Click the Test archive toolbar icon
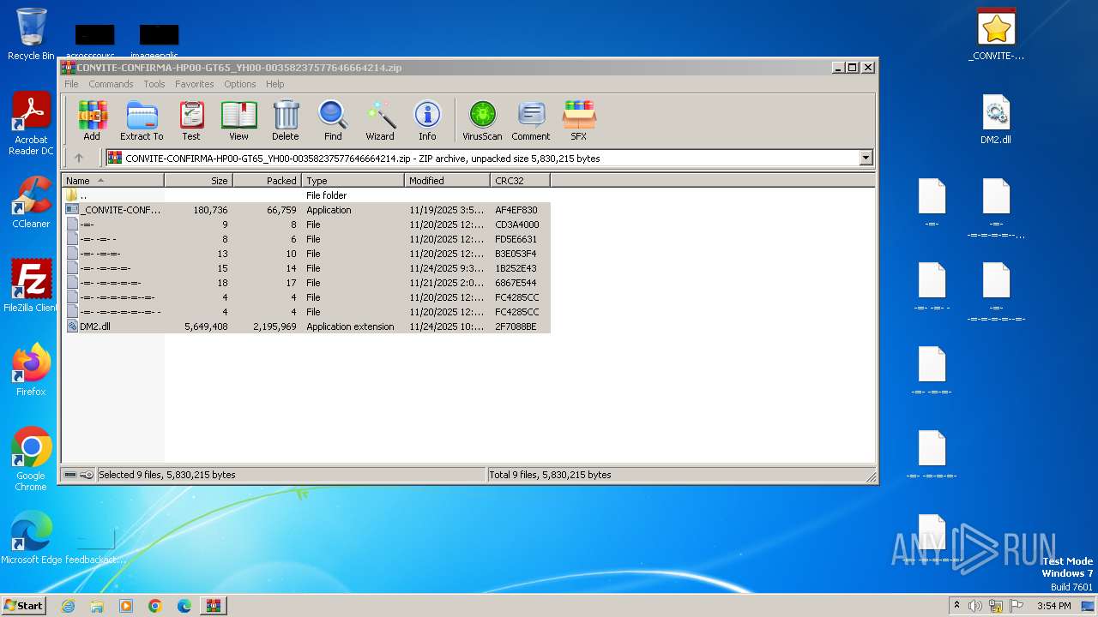Screen dimensions: 1098x617 pos(191,120)
